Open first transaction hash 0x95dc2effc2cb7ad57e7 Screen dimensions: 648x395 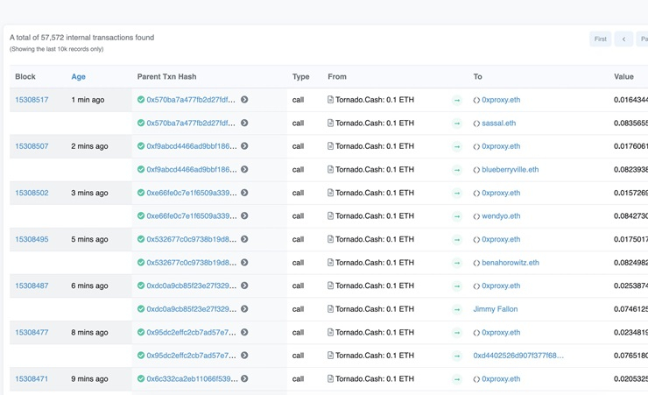191,333
